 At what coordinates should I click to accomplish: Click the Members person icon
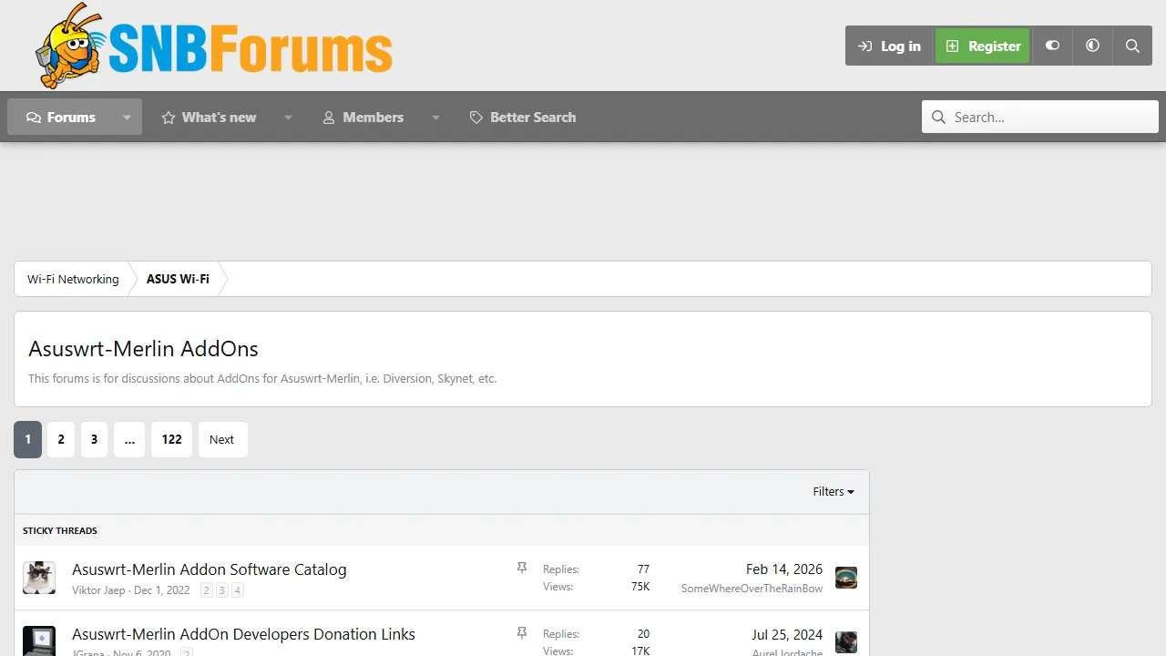(x=328, y=117)
